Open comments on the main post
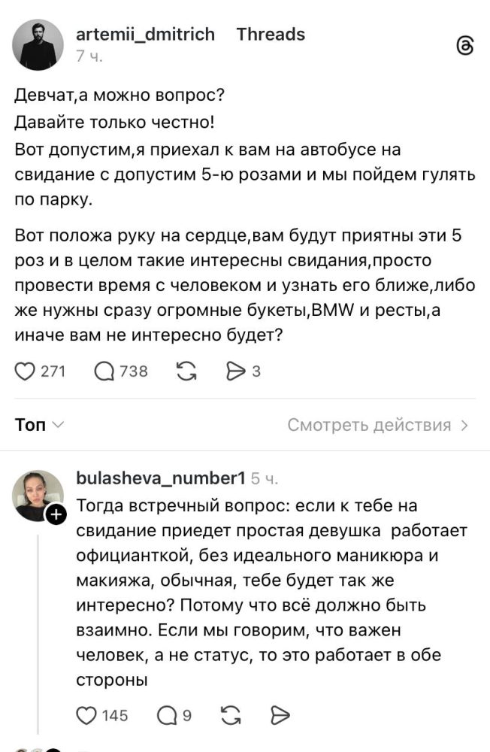Viewport: 490px width, 752px height. point(104,371)
